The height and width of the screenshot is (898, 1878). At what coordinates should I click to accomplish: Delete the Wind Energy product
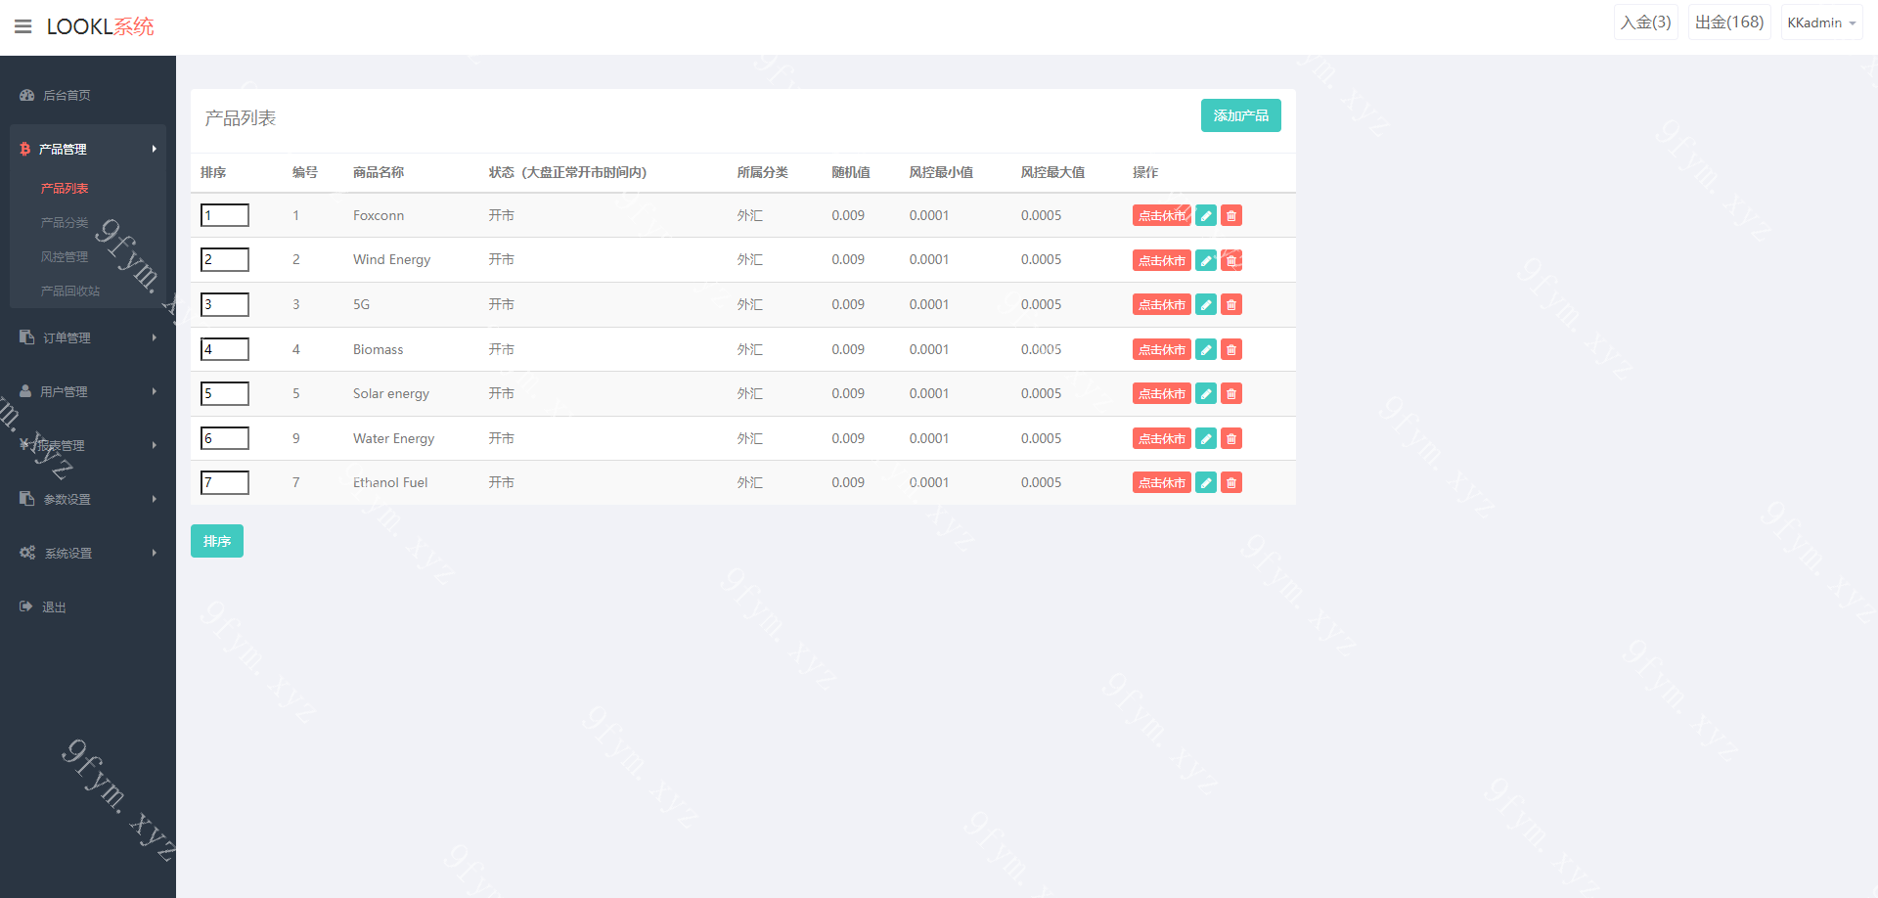(x=1231, y=260)
